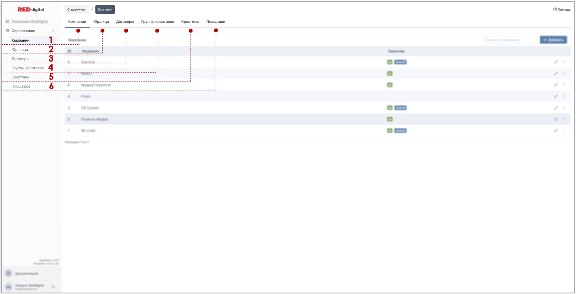This screenshot has height=294, width=576.
Task: Select the Площадки tab at the top
Action: pyautogui.click(x=216, y=22)
